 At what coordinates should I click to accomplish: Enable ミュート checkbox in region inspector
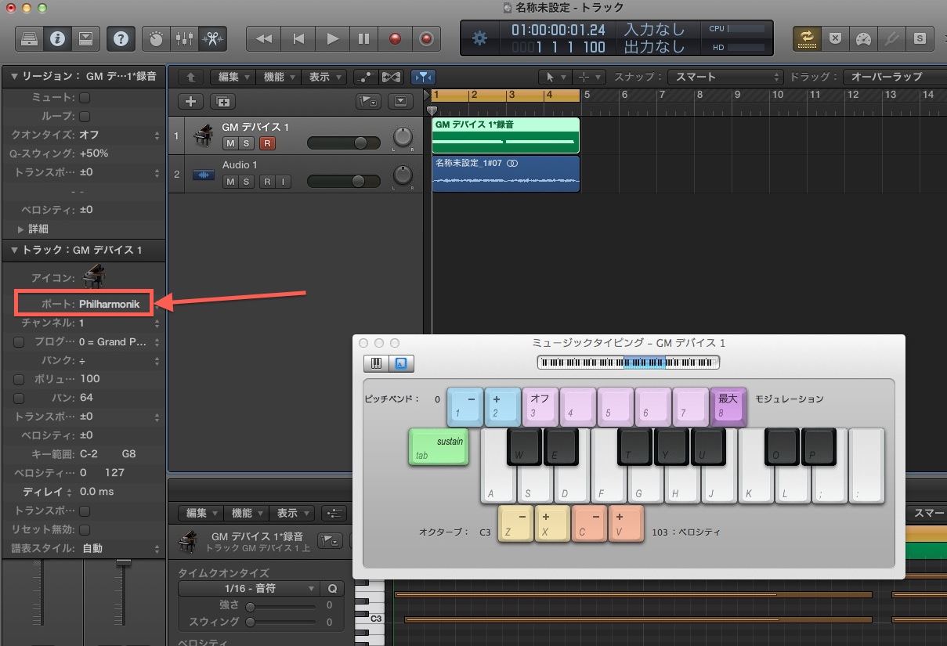(x=85, y=98)
